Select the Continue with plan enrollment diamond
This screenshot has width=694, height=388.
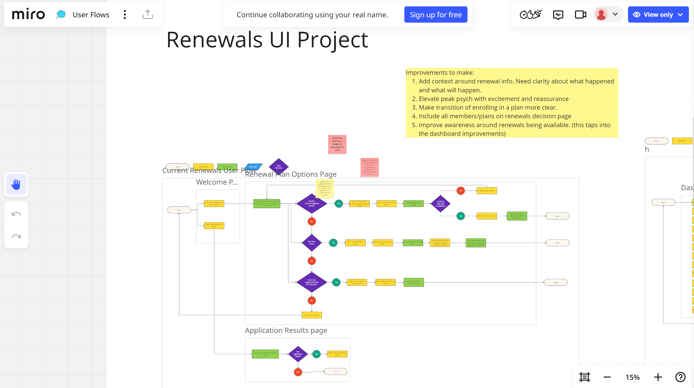coord(441,204)
